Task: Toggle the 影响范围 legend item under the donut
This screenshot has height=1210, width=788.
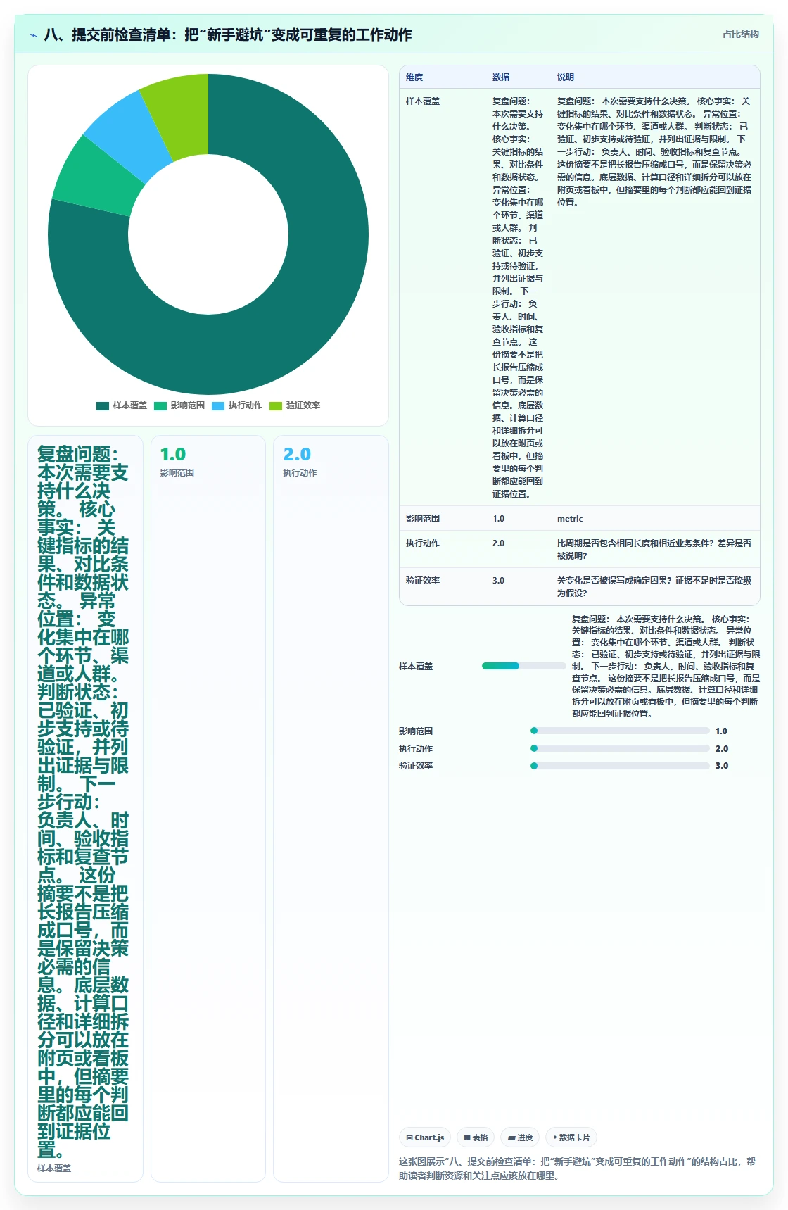Action: [x=179, y=405]
